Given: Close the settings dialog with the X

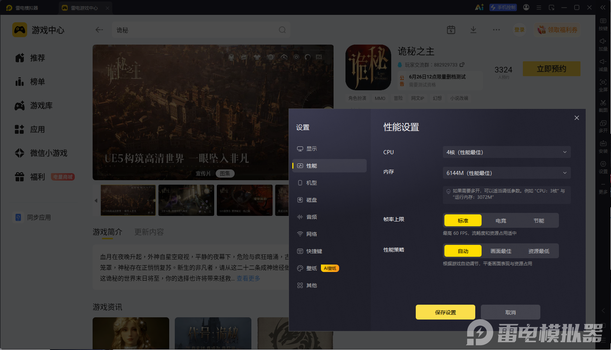Looking at the screenshot, I should [577, 118].
